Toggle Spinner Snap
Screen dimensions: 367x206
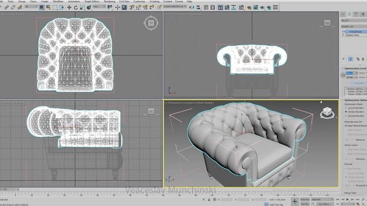pos(152,7)
